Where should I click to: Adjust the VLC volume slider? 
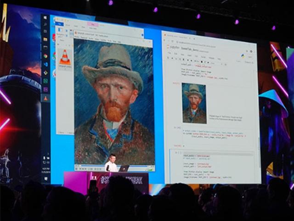coord(150,169)
